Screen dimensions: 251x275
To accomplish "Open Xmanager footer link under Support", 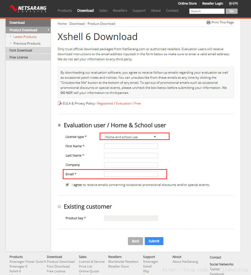I will pyautogui.click(x=150, y=262).
